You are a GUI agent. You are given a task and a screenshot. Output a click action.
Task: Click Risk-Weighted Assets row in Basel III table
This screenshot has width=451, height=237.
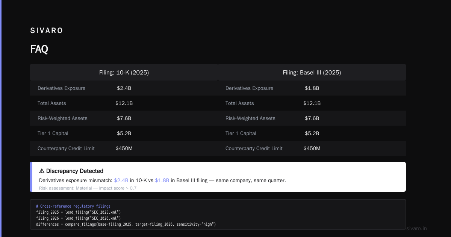pos(312,118)
